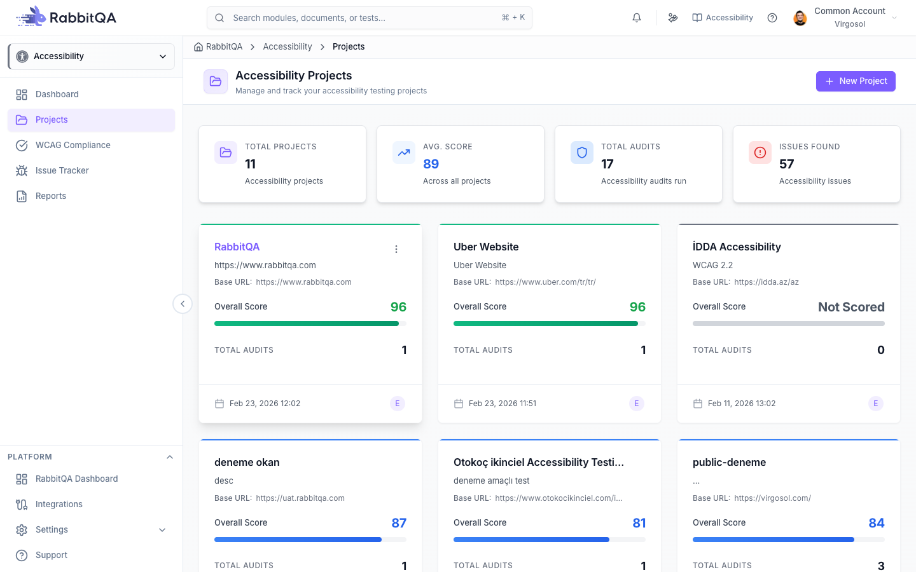This screenshot has height=572, width=916.
Task: Click the Uber Website overall score progress bar
Action: [x=550, y=323]
